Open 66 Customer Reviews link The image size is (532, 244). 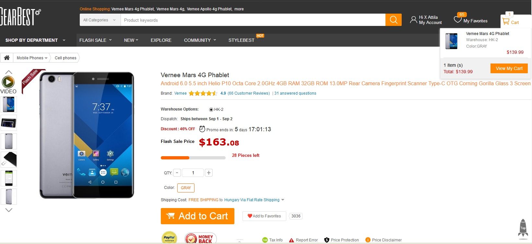point(249,93)
